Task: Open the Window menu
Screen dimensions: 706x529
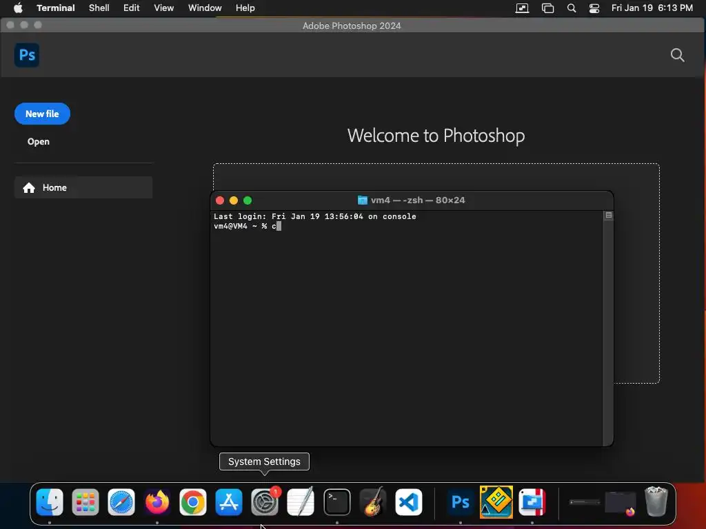Action: pos(205,8)
